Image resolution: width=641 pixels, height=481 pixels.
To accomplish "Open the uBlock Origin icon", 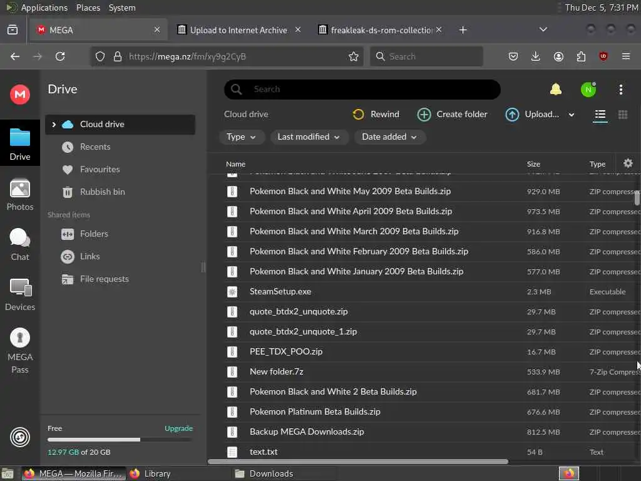I will click(603, 56).
